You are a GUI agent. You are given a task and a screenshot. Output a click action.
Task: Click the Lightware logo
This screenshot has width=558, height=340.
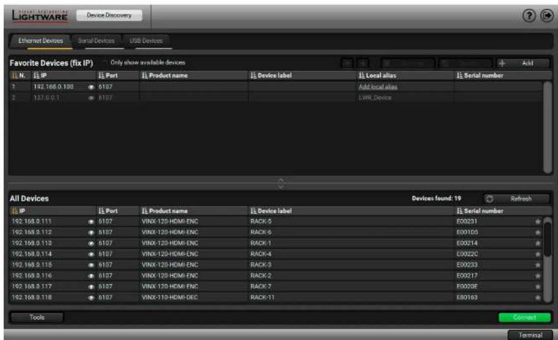click(39, 16)
